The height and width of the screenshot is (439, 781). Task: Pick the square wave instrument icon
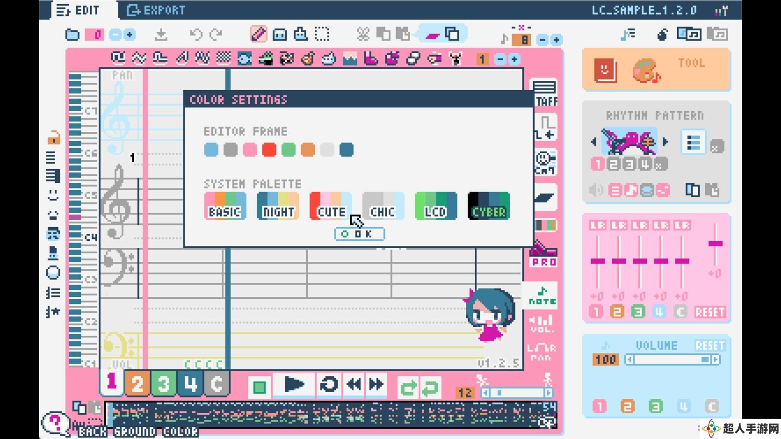118,59
